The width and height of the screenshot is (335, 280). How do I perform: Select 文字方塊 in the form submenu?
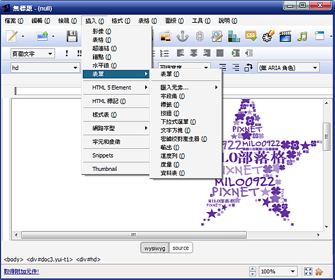click(185, 130)
